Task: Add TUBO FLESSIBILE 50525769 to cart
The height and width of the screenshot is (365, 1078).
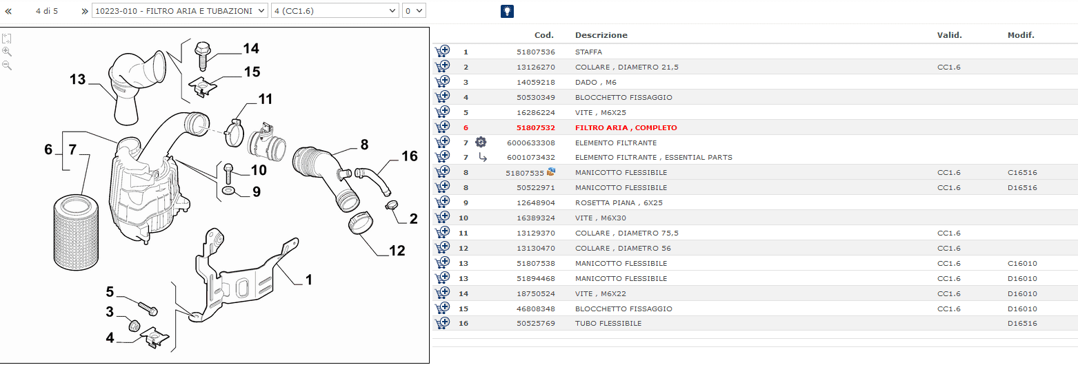Action: (442, 323)
